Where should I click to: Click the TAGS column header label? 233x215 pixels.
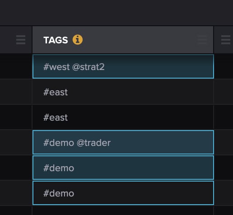click(56, 40)
